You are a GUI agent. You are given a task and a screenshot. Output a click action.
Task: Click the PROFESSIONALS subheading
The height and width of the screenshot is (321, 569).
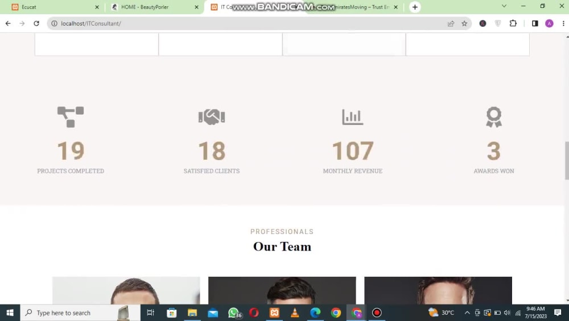pos(282,231)
